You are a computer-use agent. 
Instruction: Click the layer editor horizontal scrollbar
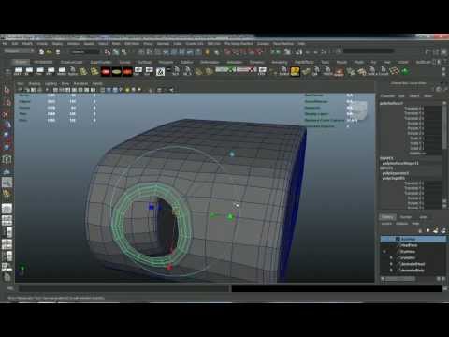click(x=400, y=278)
